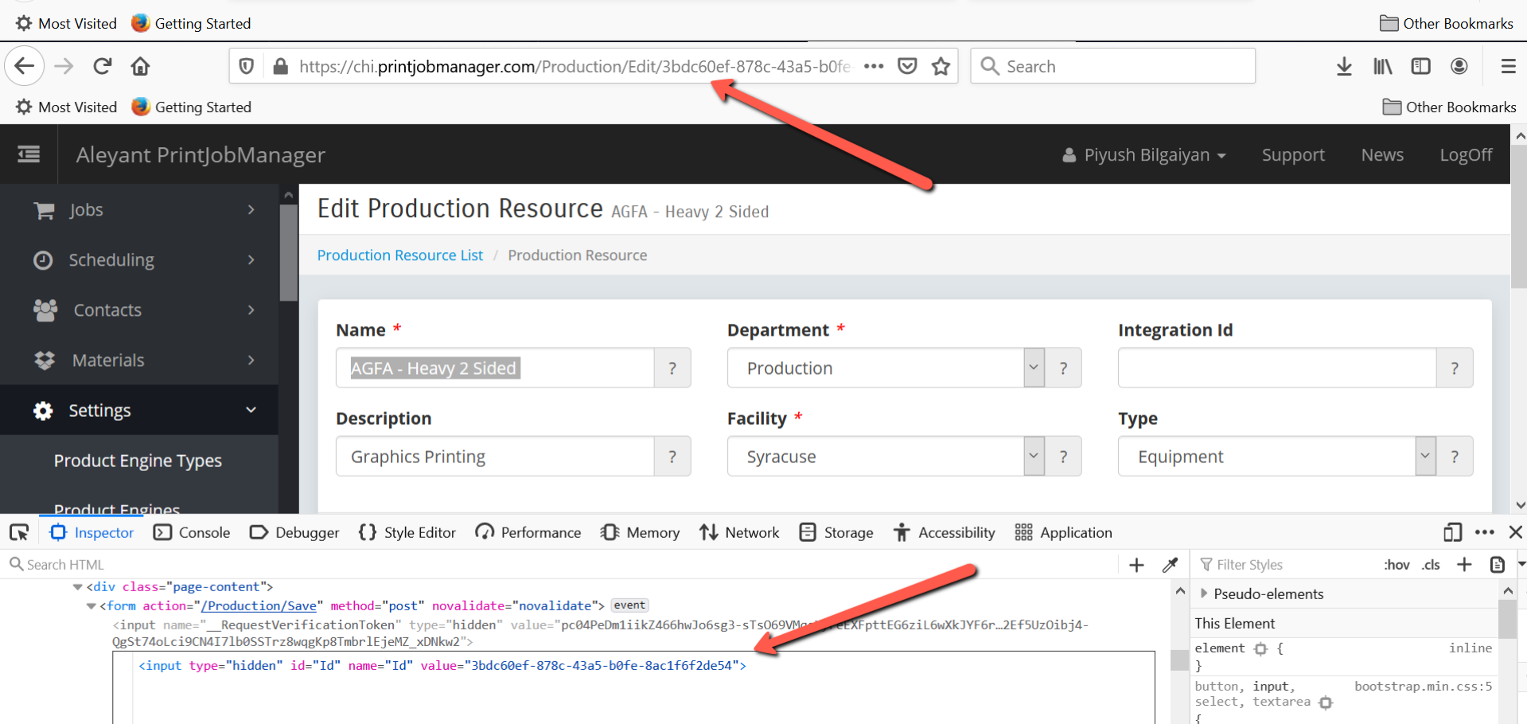Expand the Scheduling sidebar menu
The height and width of the screenshot is (724, 1527).
click(139, 259)
